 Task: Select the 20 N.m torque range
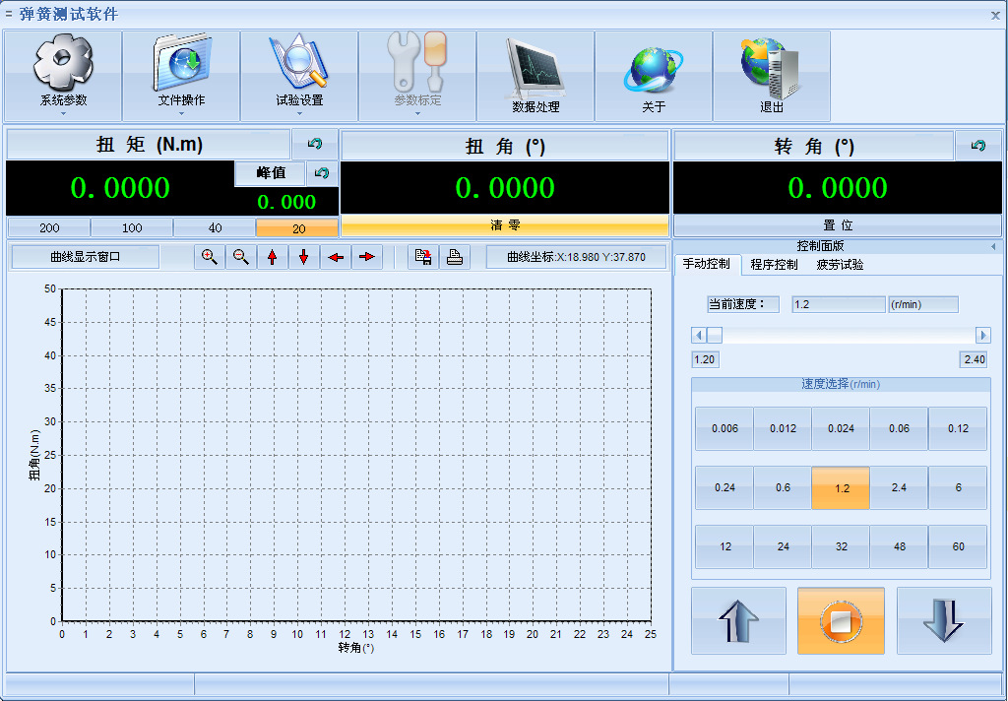tap(297, 228)
